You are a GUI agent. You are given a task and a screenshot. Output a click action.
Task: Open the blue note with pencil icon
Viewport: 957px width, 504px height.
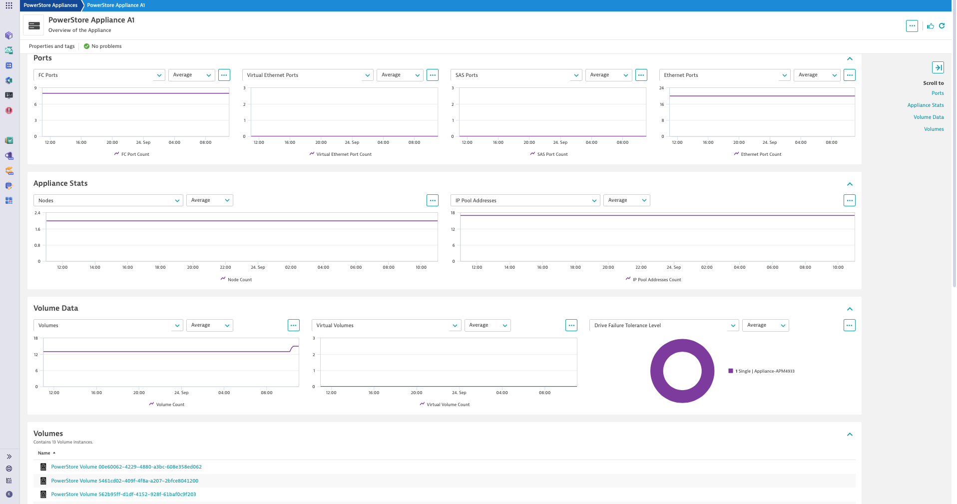coord(9,186)
